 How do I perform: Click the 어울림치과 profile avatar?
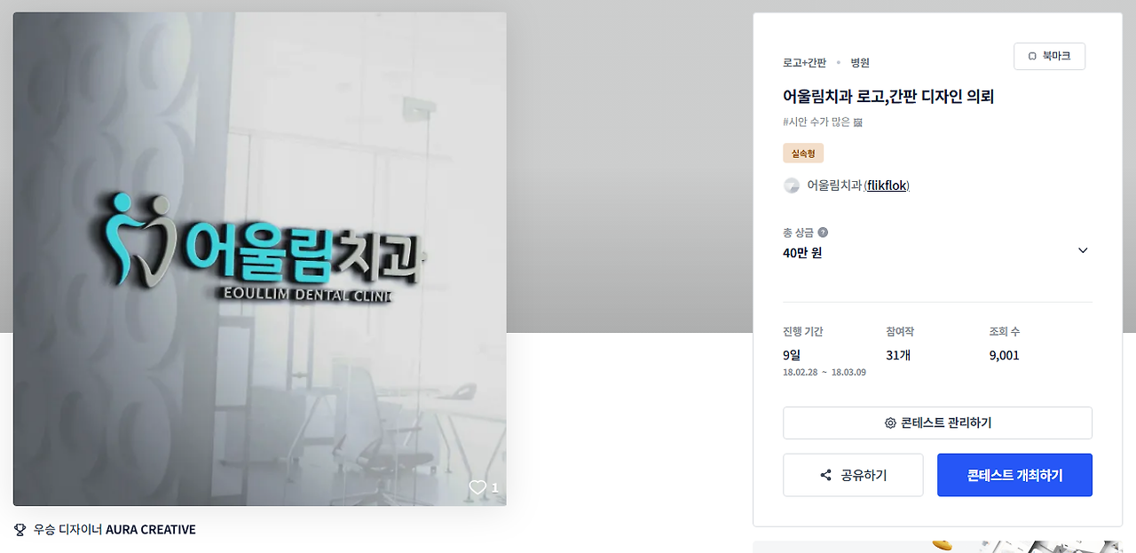tap(792, 186)
